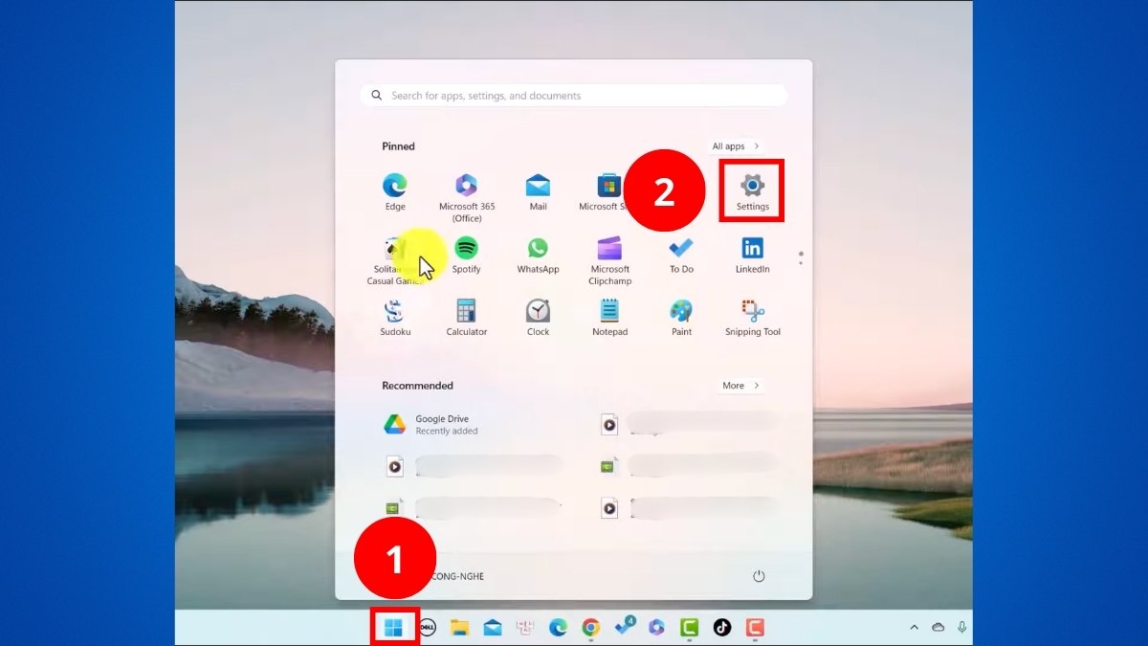Open the Clock app
The image size is (1148, 646).
coord(538,318)
